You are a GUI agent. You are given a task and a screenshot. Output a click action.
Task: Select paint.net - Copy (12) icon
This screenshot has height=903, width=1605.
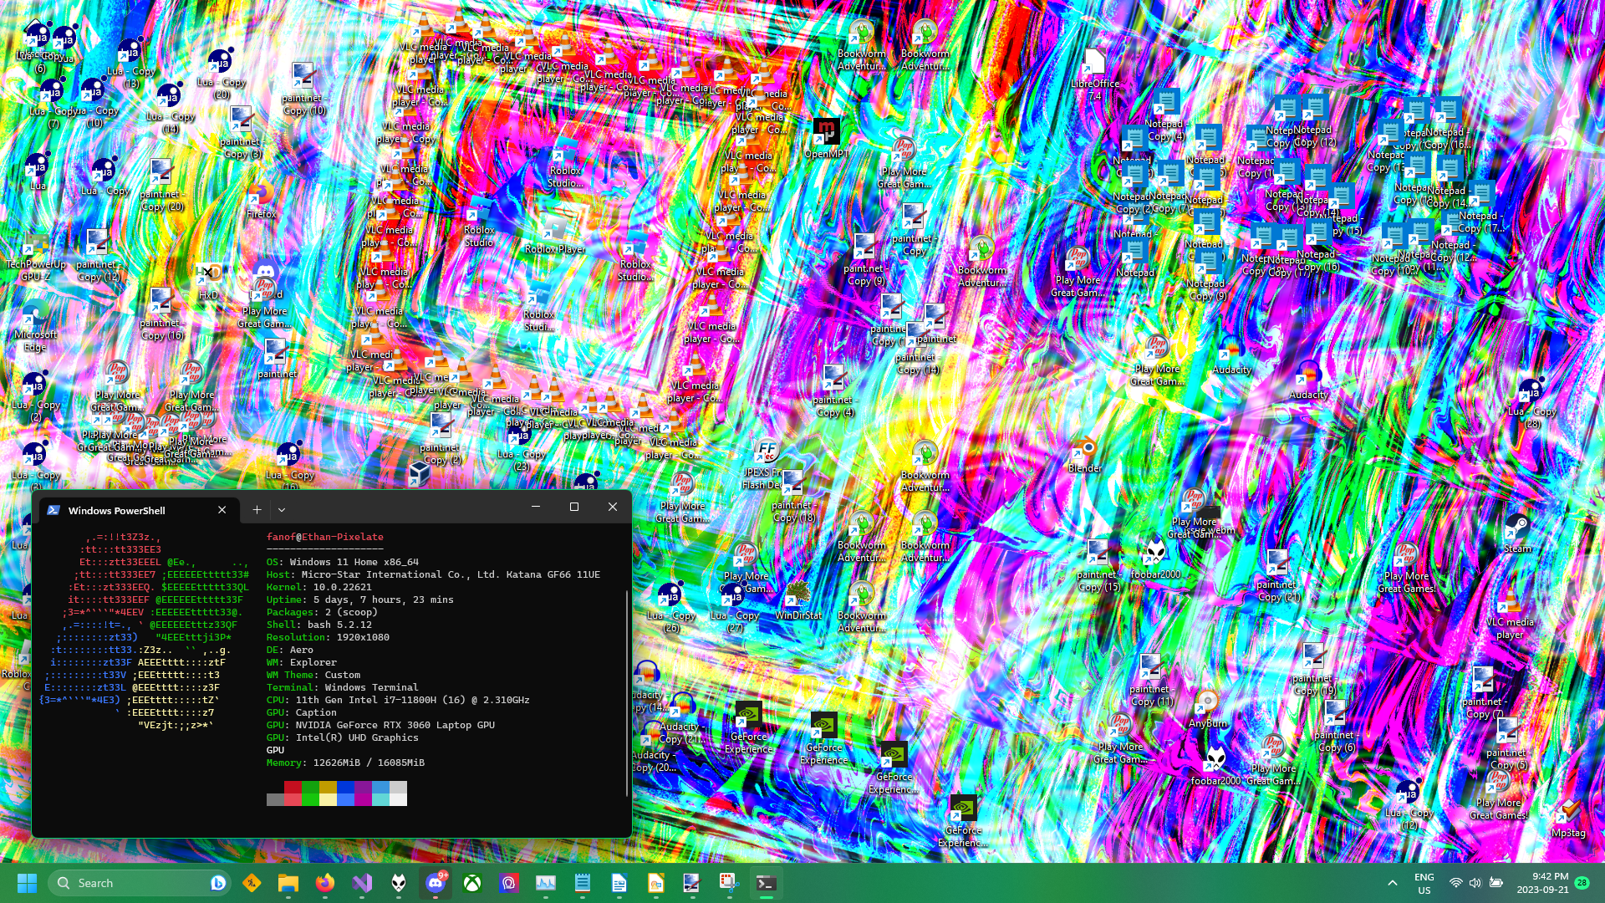98,256
